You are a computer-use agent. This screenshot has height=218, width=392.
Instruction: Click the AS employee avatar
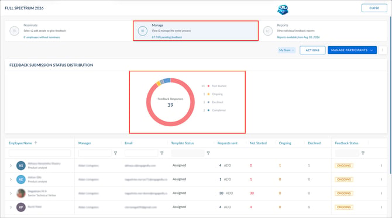[21, 165]
